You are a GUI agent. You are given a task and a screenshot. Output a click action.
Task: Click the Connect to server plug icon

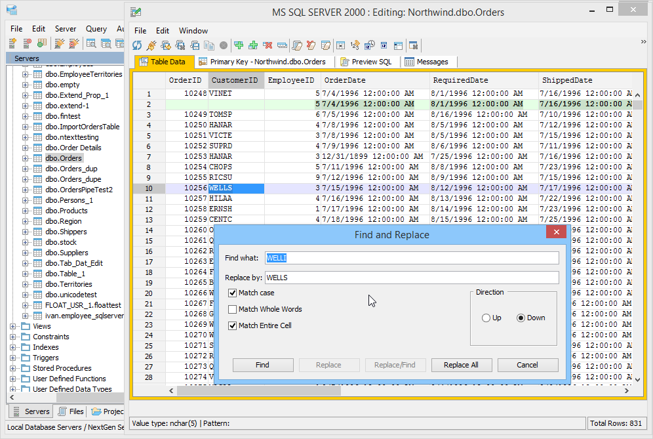[x=59, y=43]
